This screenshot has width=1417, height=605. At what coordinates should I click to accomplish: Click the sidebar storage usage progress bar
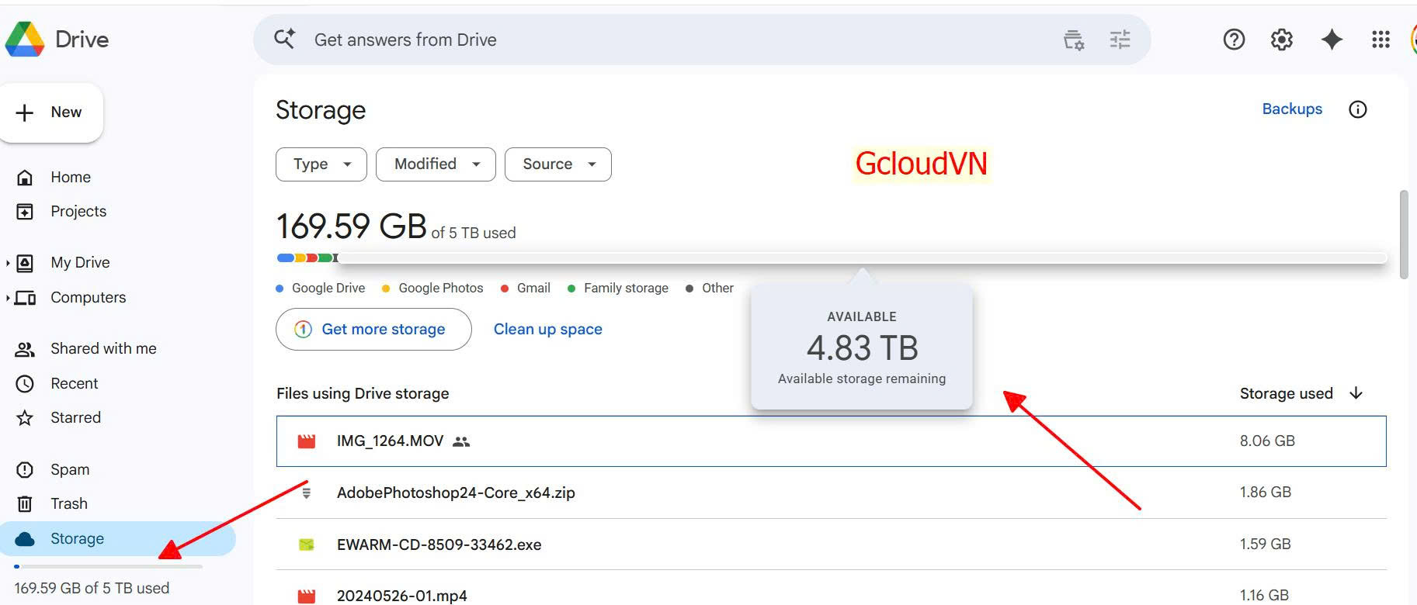(x=109, y=567)
